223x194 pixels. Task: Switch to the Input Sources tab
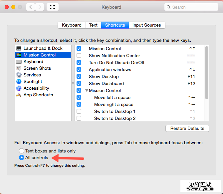[146, 25]
